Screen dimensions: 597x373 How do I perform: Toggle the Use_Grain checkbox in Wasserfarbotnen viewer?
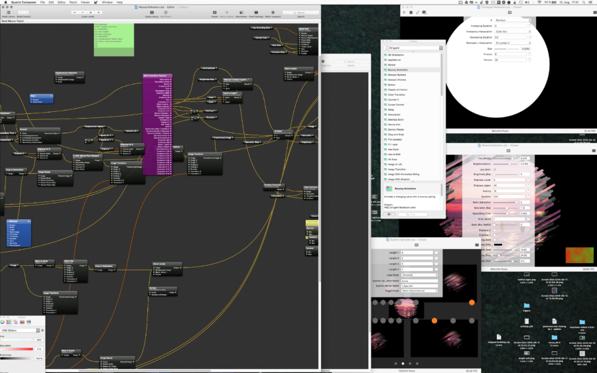click(495, 169)
